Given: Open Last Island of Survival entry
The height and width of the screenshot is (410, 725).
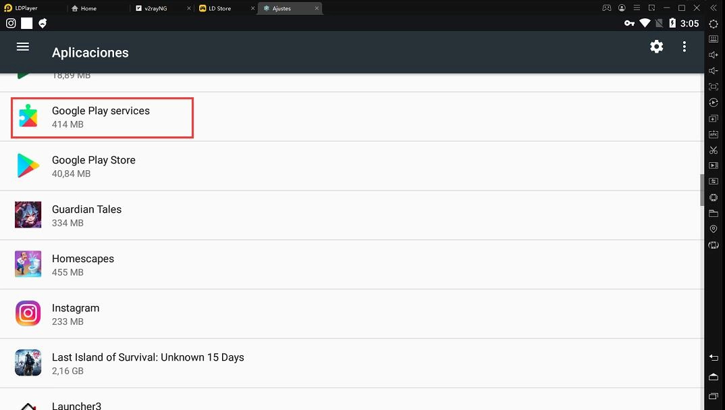Looking at the screenshot, I should pos(352,363).
